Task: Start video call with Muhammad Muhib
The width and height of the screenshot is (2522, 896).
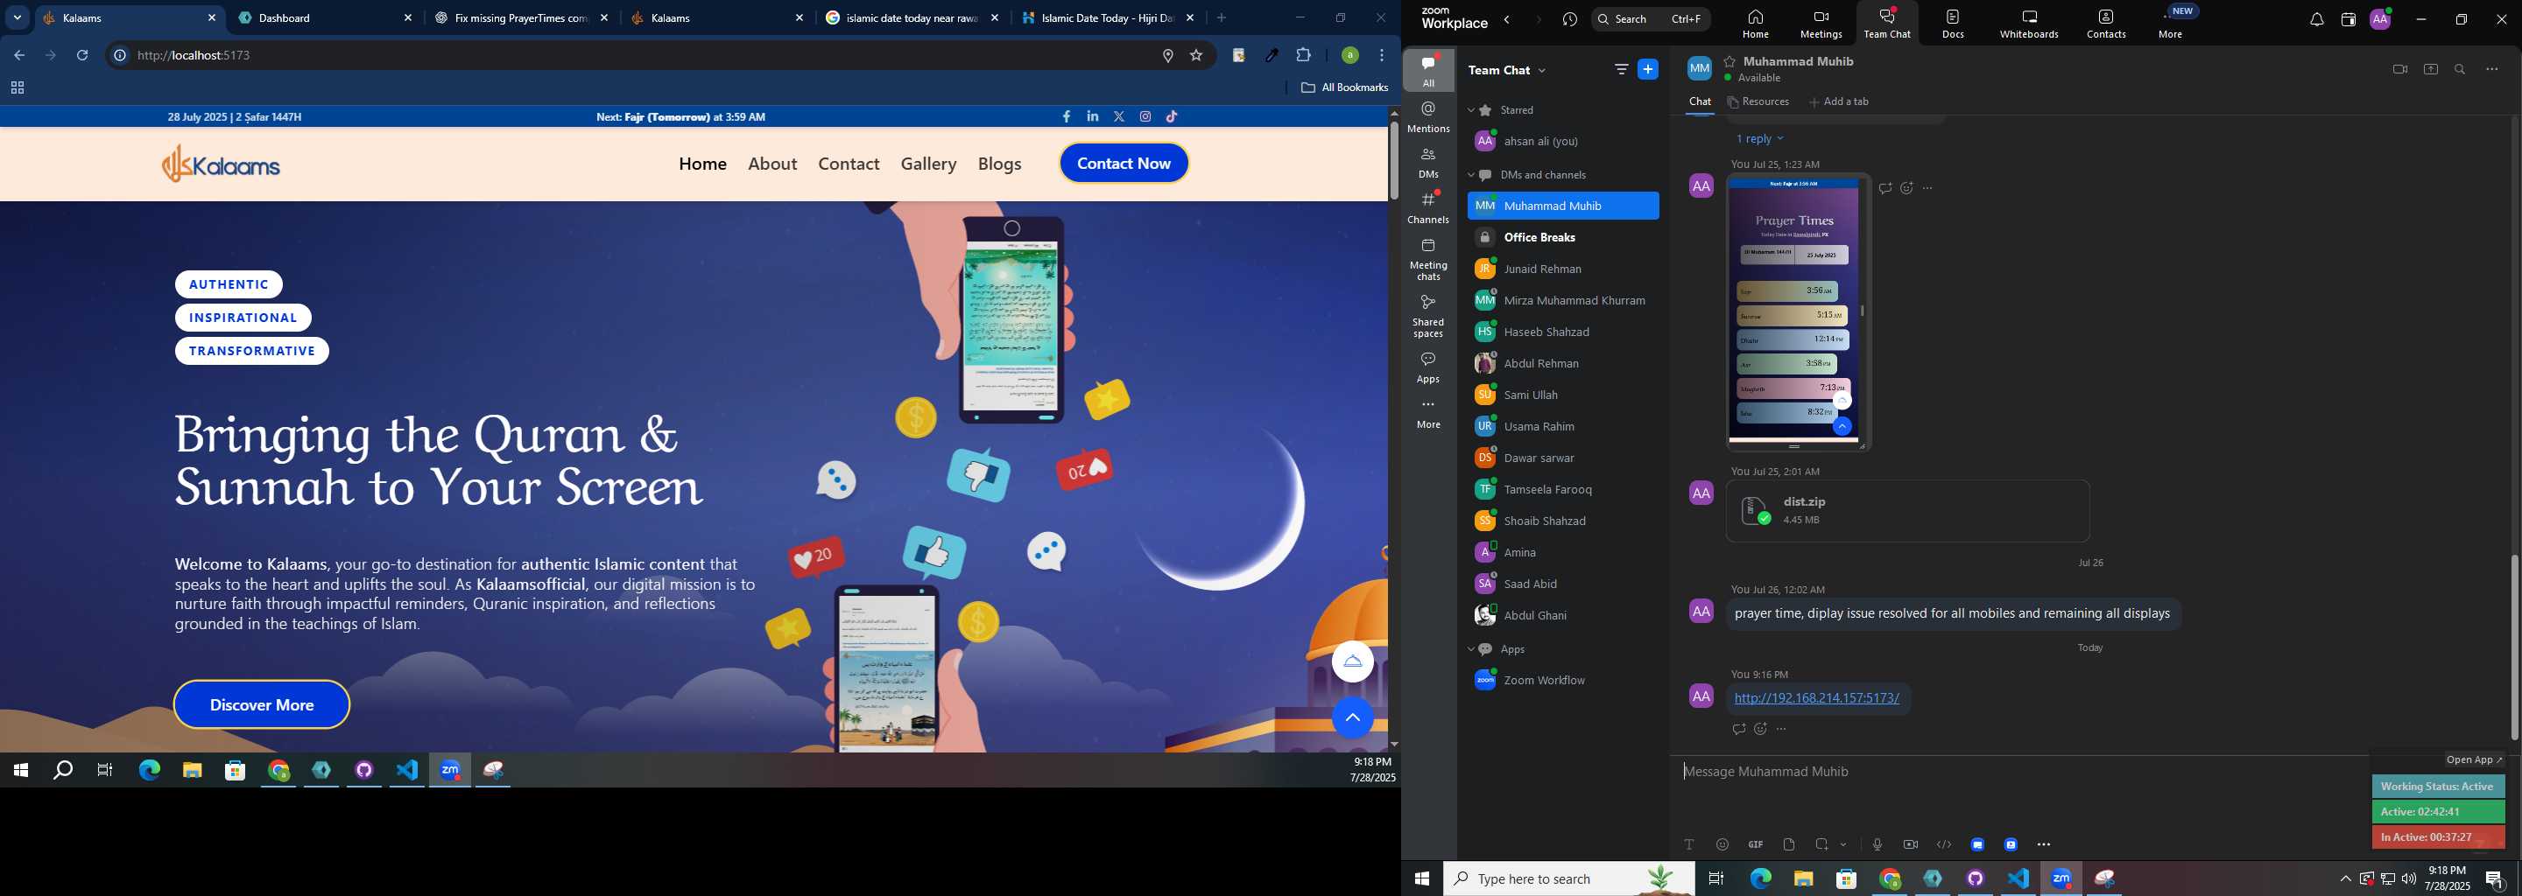Action: [2399, 69]
